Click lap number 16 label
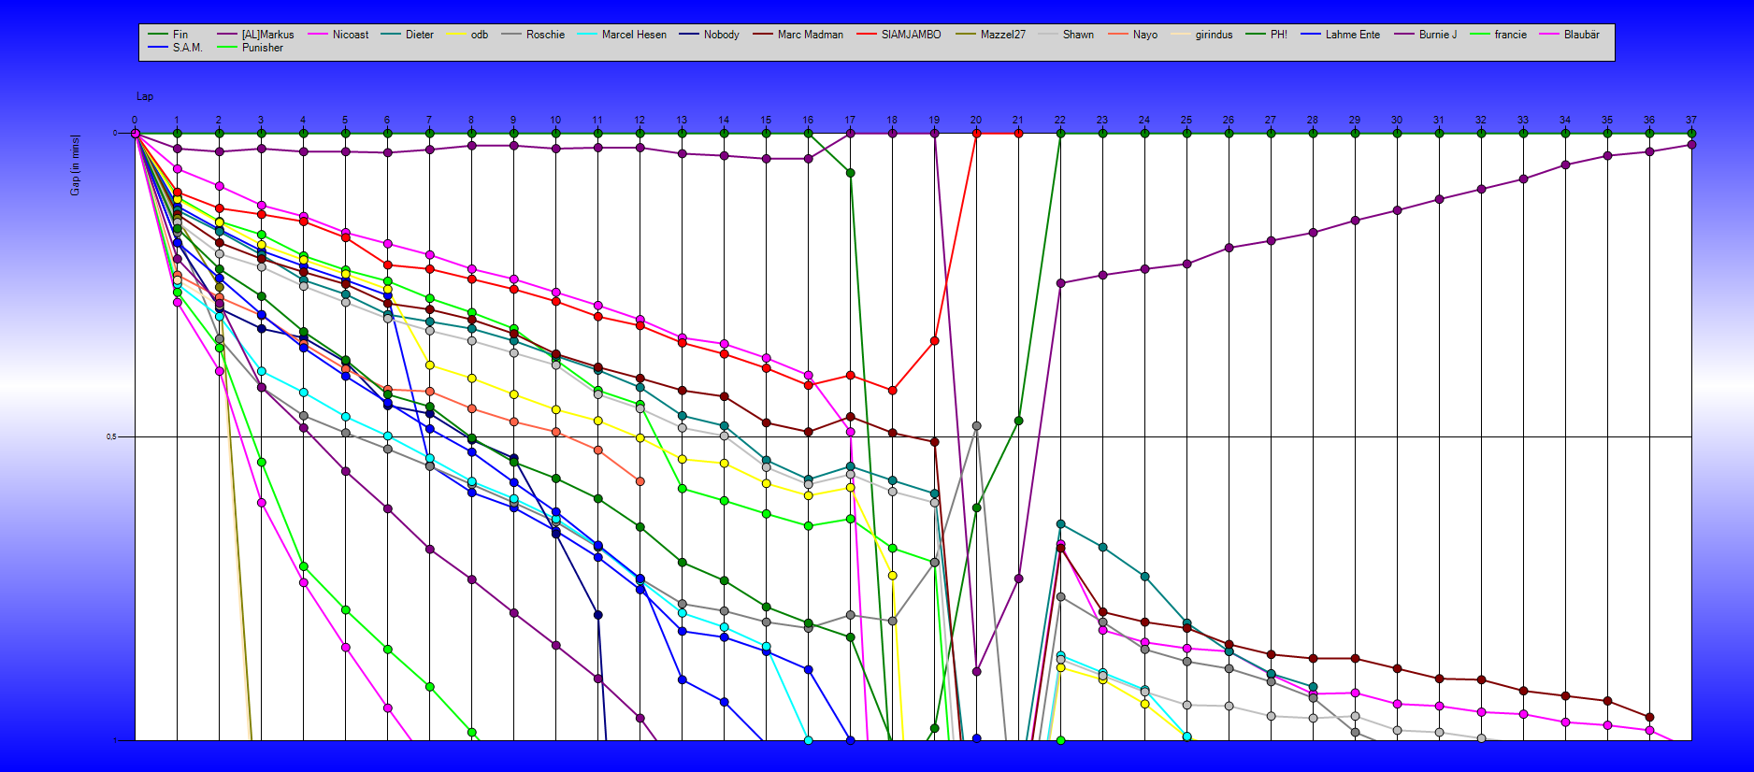This screenshot has height=772, width=1754. pyautogui.click(x=808, y=120)
